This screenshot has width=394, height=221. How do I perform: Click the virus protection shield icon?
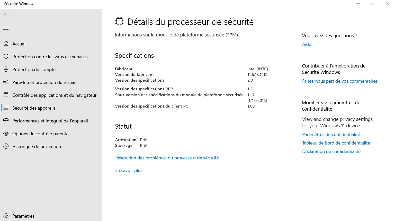[6, 56]
